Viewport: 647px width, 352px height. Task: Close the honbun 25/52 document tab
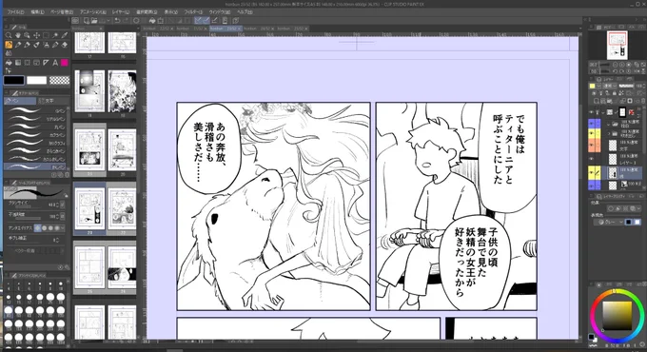[306, 29]
